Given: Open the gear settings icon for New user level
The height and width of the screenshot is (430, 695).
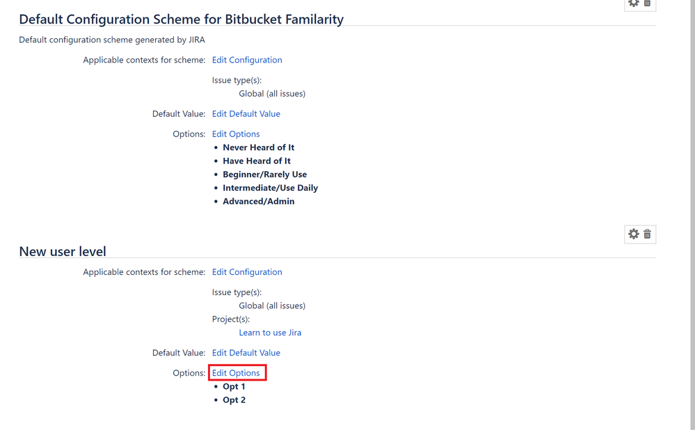Looking at the screenshot, I should tap(633, 234).
